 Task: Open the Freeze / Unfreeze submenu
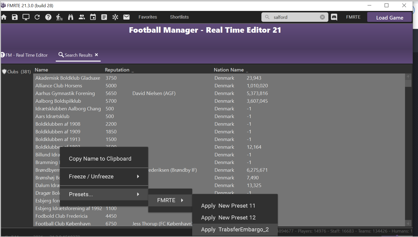point(104,177)
